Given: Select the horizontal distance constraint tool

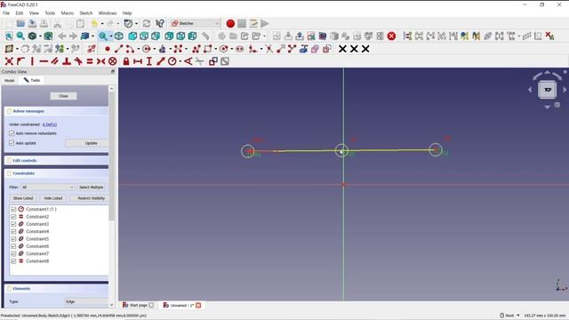Looking at the screenshot, I should tap(138, 61).
